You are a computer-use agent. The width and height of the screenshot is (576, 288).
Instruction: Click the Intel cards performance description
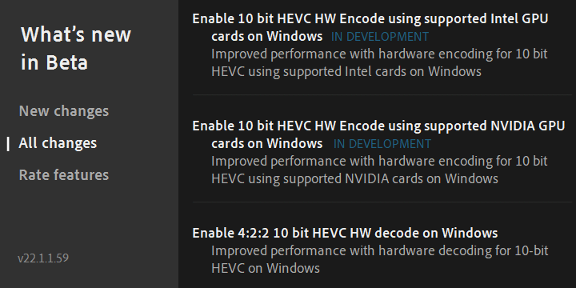(x=379, y=62)
